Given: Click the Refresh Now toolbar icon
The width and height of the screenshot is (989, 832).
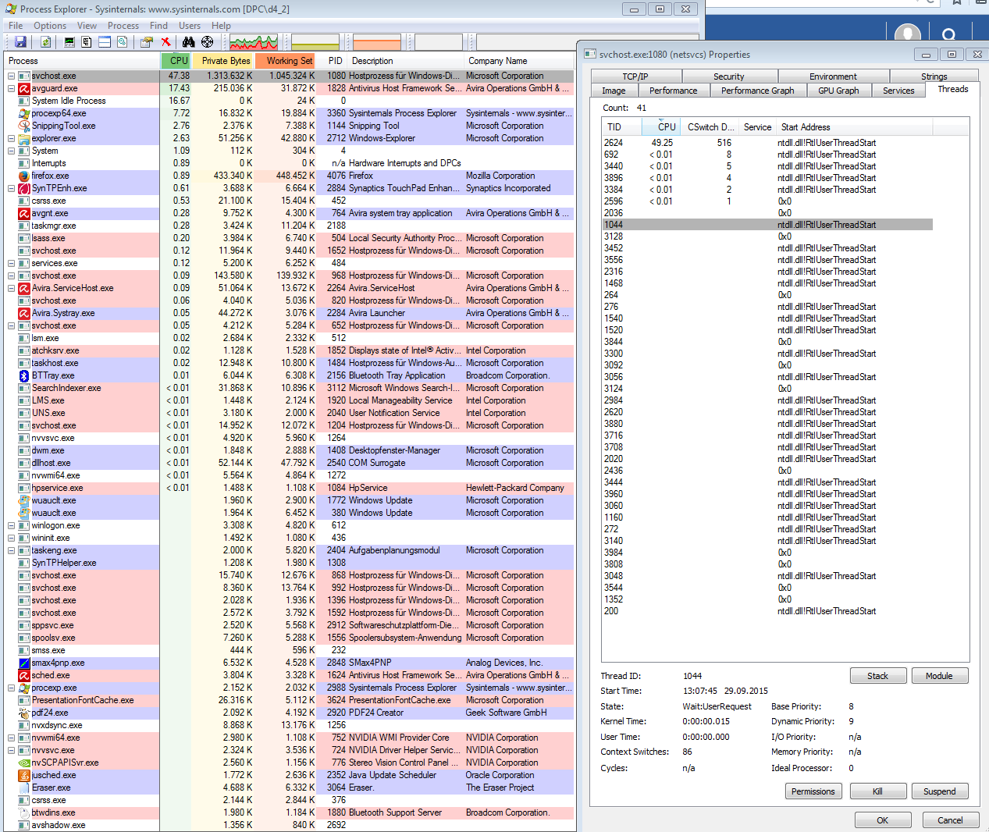Looking at the screenshot, I should tap(46, 42).
